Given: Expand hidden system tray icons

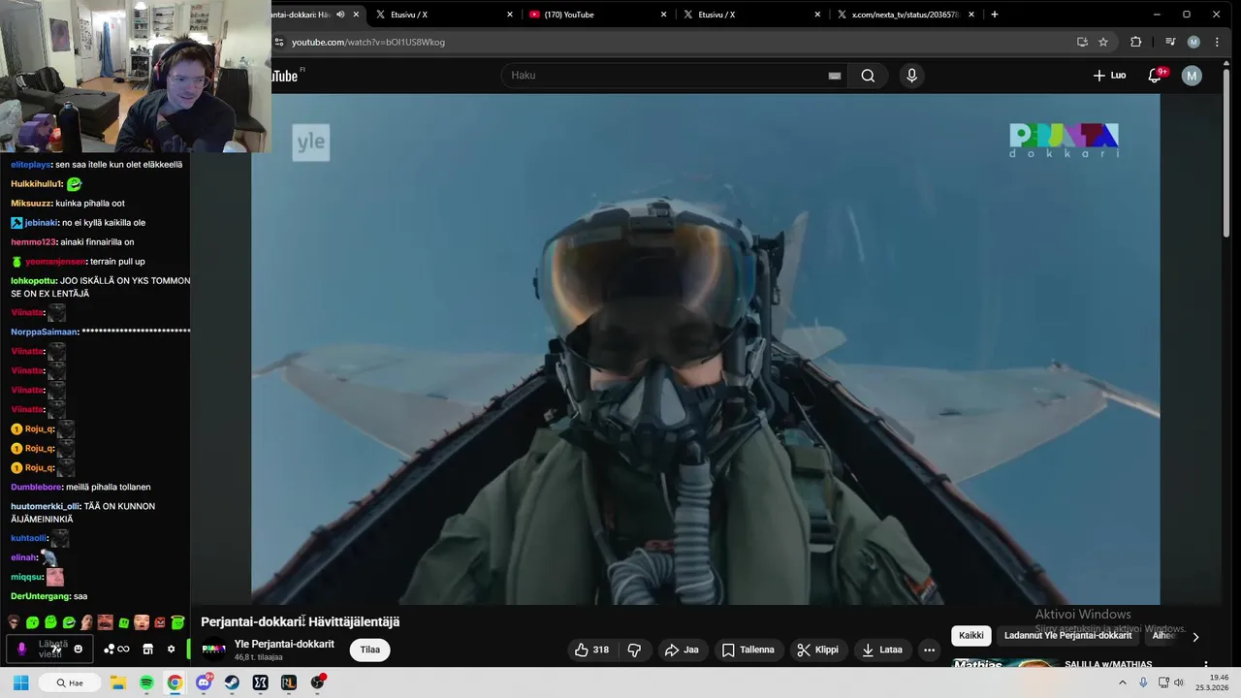Looking at the screenshot, I should (1123, 682).
